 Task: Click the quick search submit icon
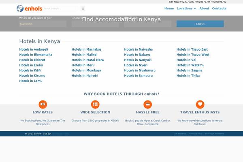tap(83, 9)
